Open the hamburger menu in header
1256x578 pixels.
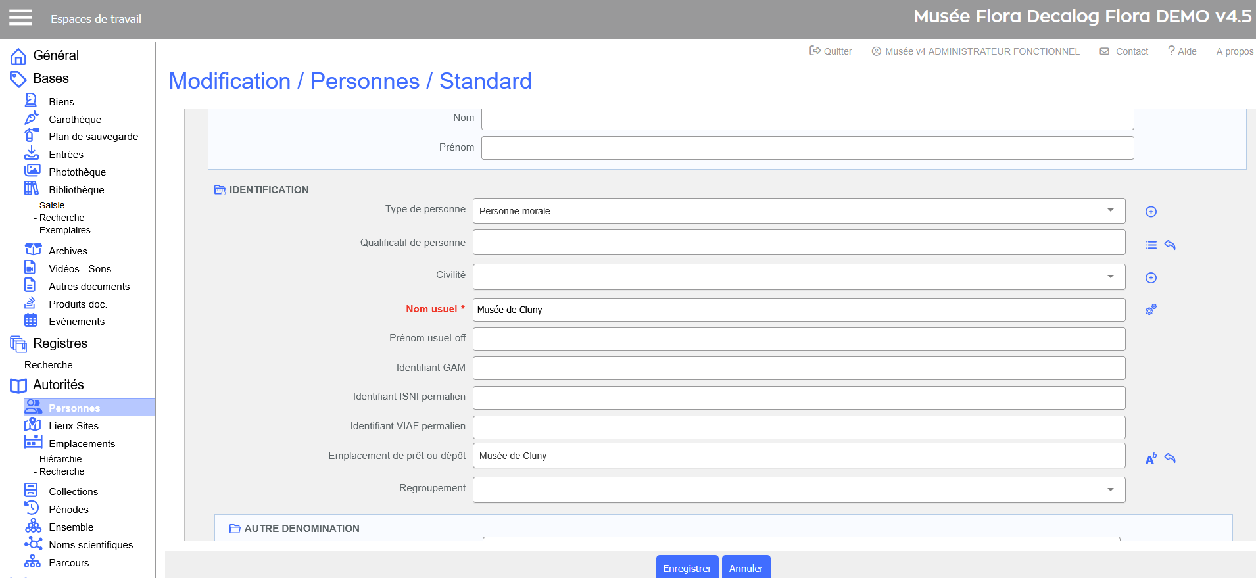pos(20,18)
